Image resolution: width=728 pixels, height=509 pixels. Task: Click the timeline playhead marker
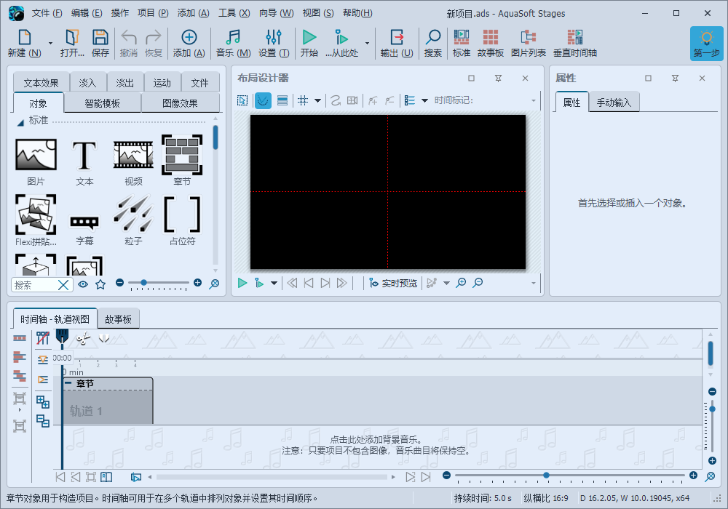(x=62, y=337)
